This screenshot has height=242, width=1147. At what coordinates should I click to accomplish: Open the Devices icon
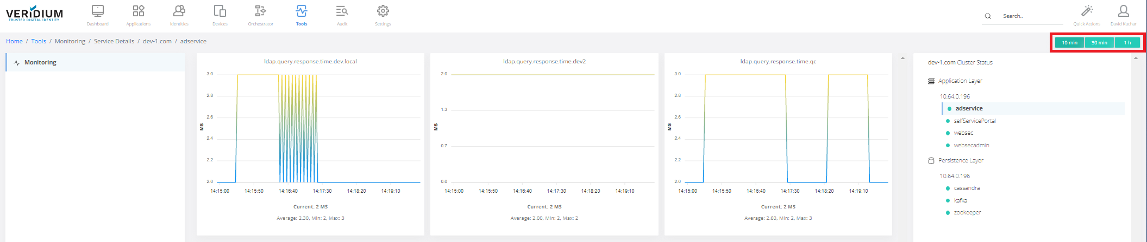coord(220,11)
